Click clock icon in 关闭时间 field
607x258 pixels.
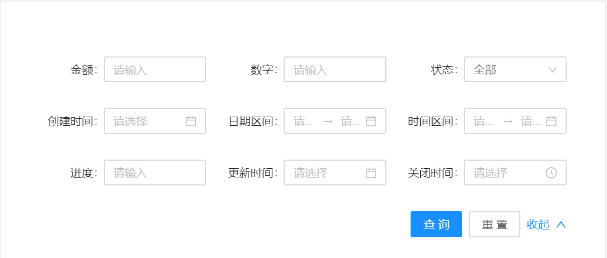[x=551, y=173]
